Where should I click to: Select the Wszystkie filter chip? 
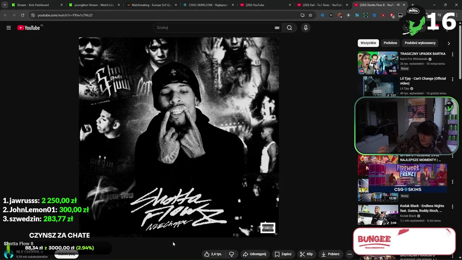point(368,43)
